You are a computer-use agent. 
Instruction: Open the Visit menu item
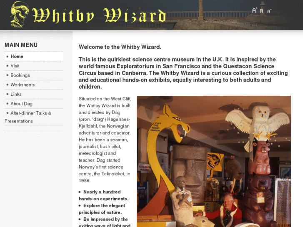point(34,66)
